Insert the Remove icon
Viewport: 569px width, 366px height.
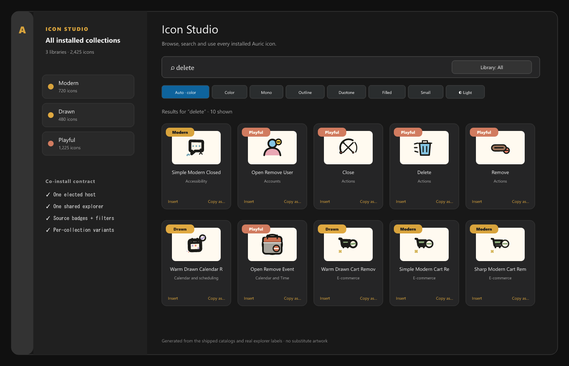point(477,202)
